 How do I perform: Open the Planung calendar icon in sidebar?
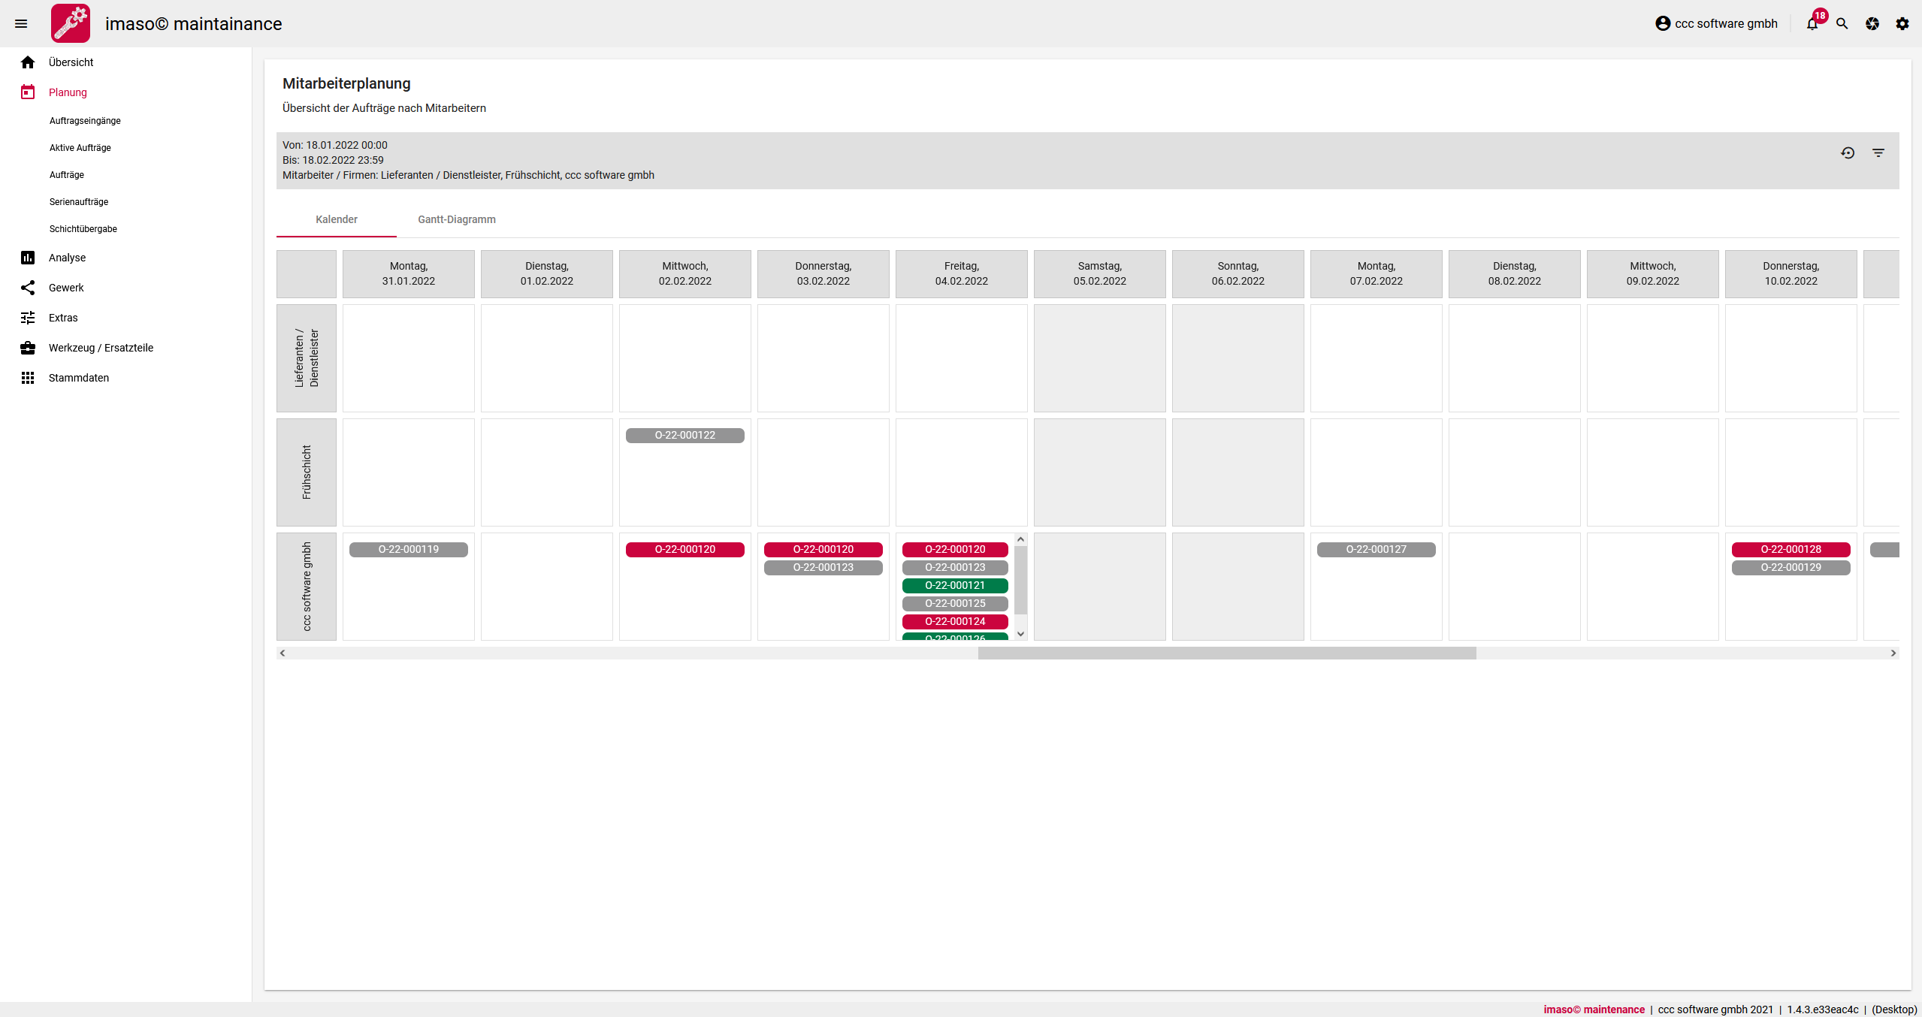tap(28, 92)
